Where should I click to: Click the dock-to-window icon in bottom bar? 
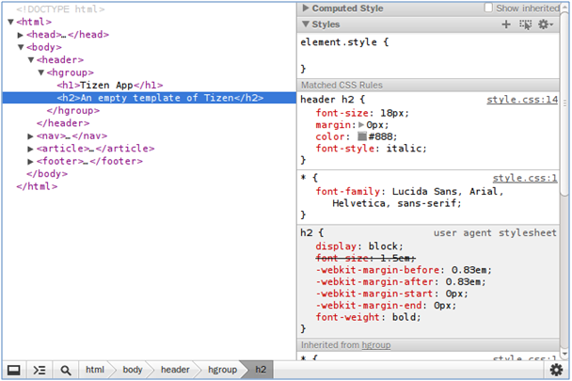[x=14, y=370]
